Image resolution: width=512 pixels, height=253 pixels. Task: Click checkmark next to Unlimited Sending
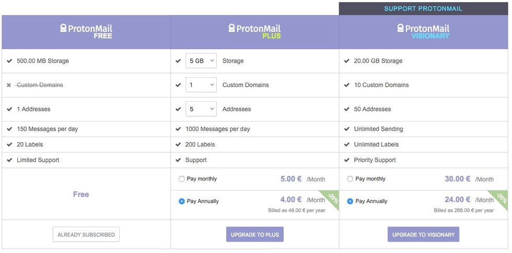(347, 129)
